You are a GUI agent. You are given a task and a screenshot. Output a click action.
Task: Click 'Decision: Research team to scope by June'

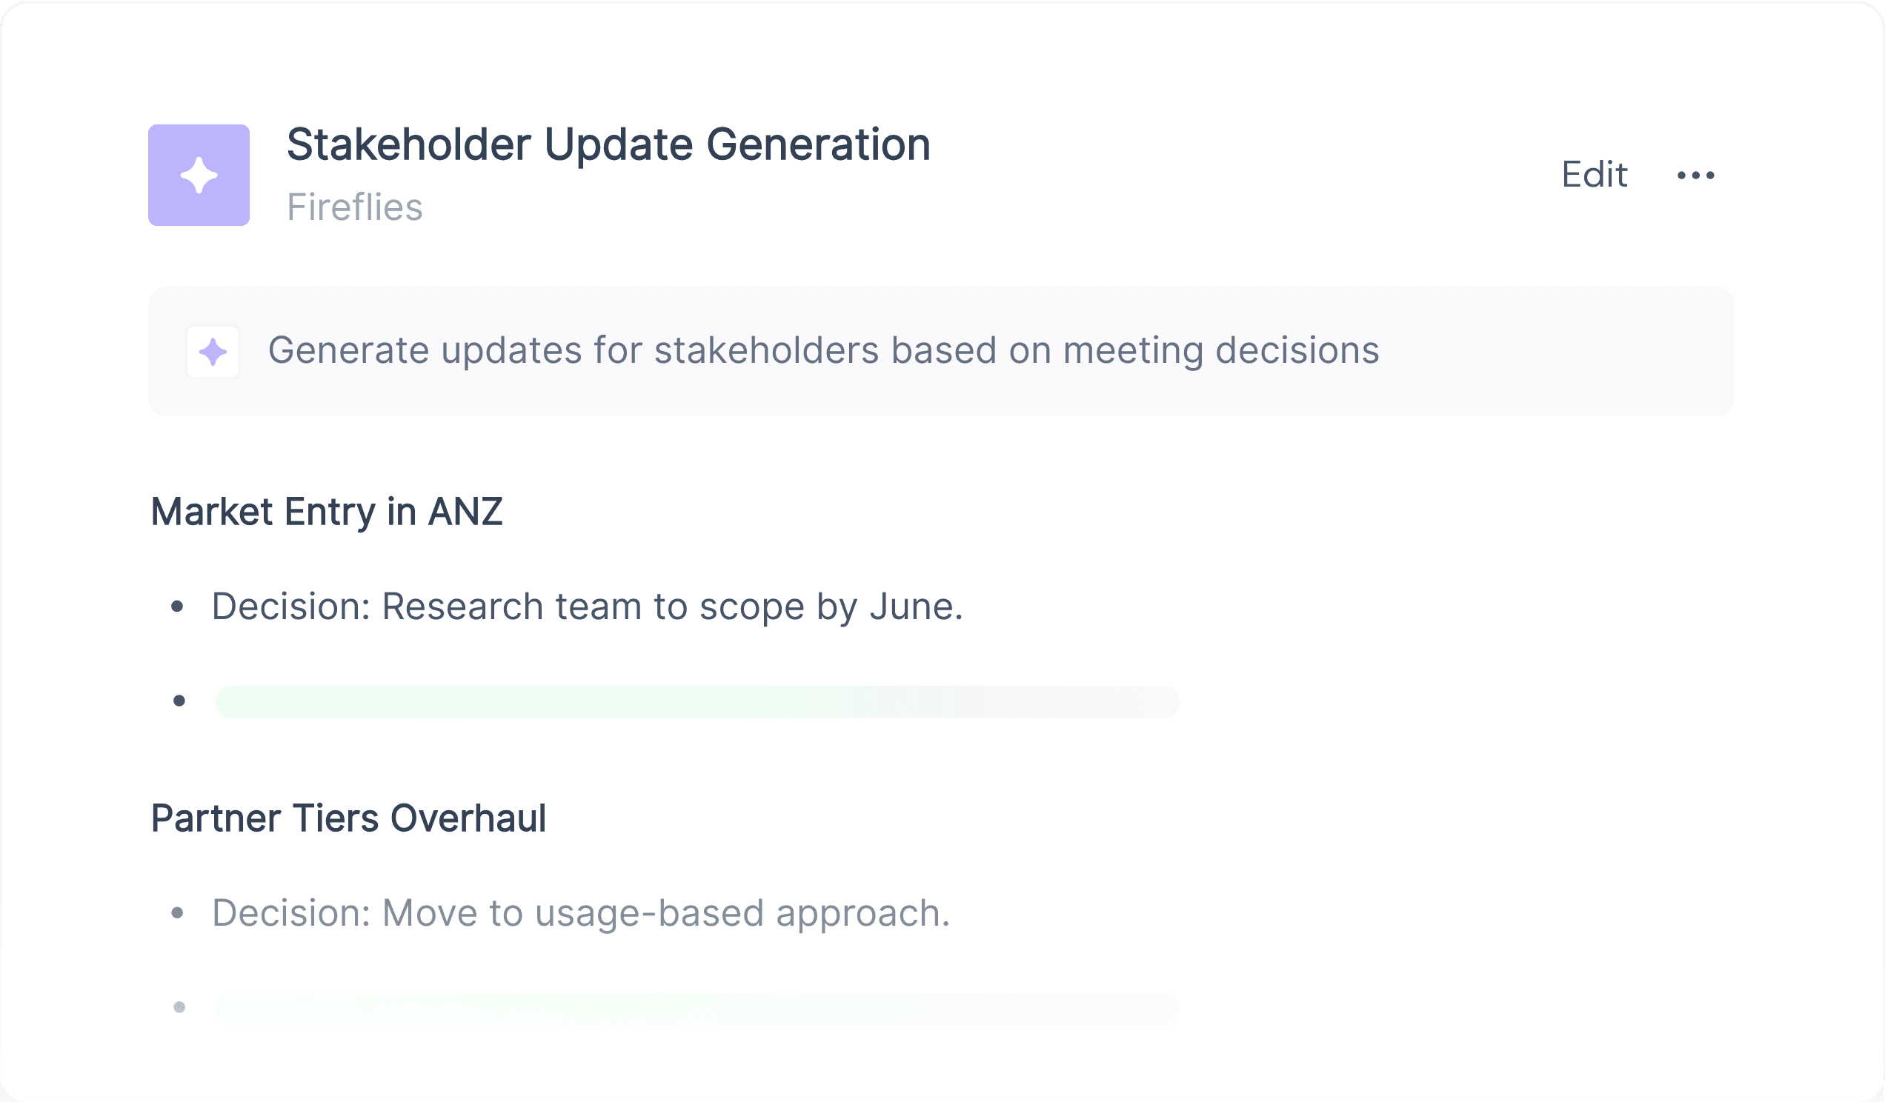coord(587,607)
